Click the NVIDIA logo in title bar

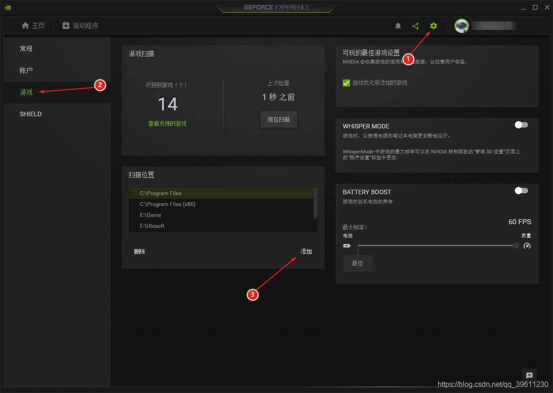tap(8, 7)
